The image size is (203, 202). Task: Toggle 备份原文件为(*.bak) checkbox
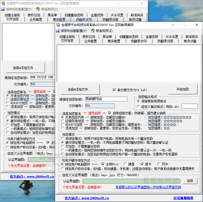click(x=114, y=90)
